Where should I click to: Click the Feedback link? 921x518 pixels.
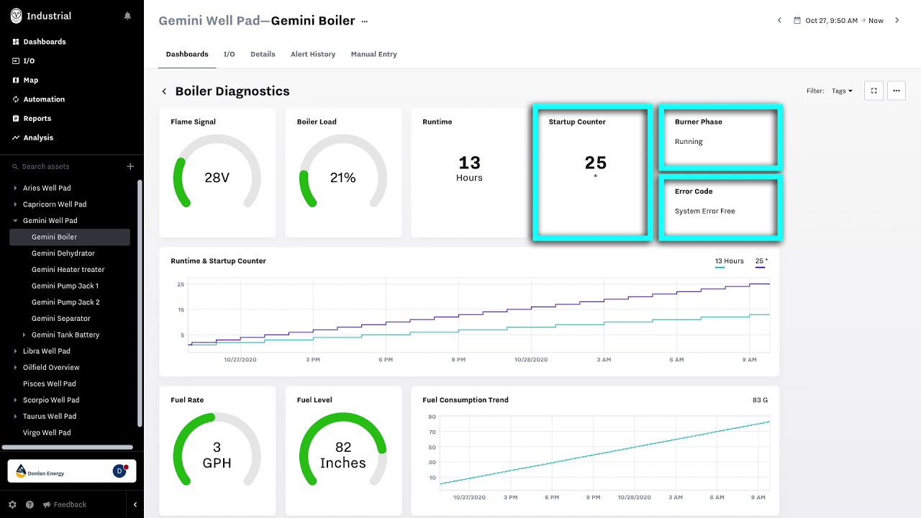[65, 504]
